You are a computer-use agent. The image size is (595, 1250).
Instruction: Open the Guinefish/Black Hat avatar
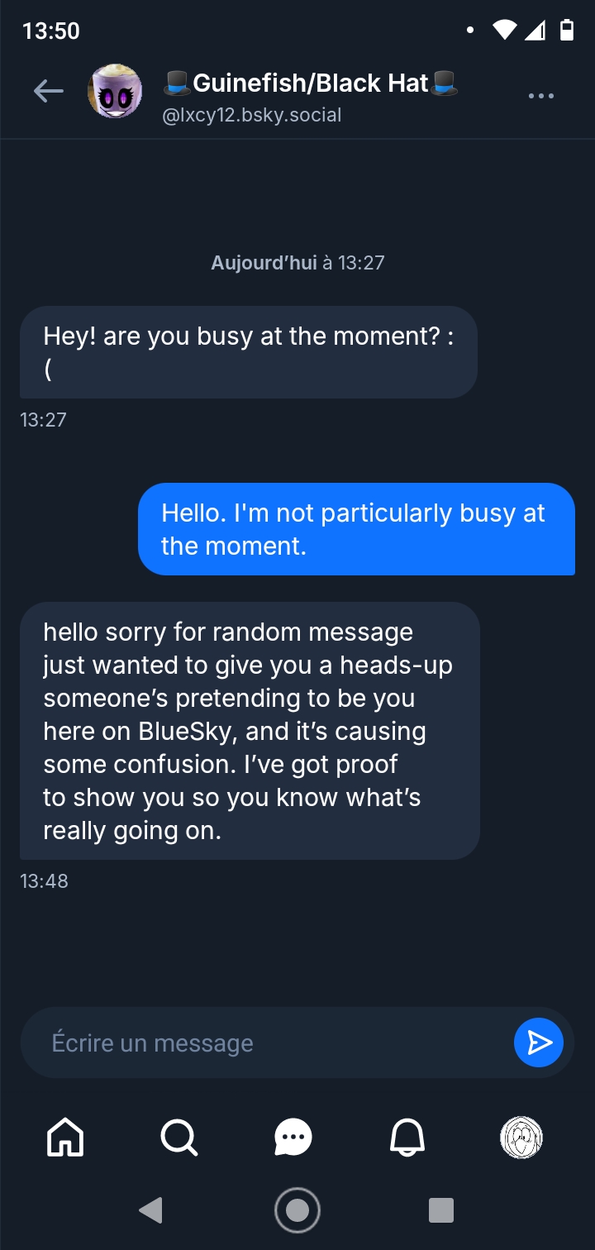pyautogui.click(x=115, y=92)
